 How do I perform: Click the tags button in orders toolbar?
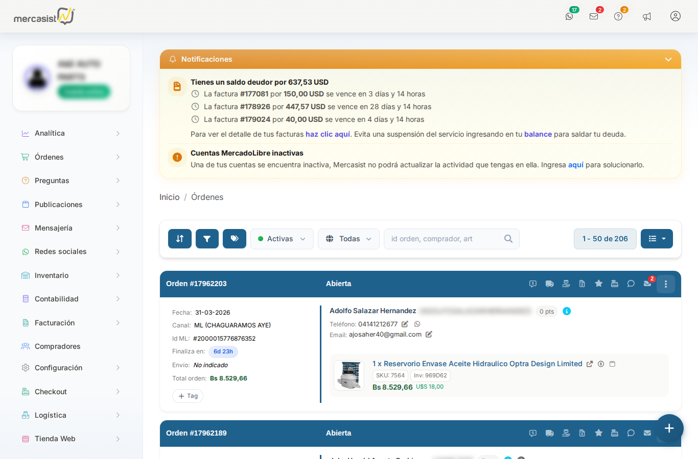point(235,239)
